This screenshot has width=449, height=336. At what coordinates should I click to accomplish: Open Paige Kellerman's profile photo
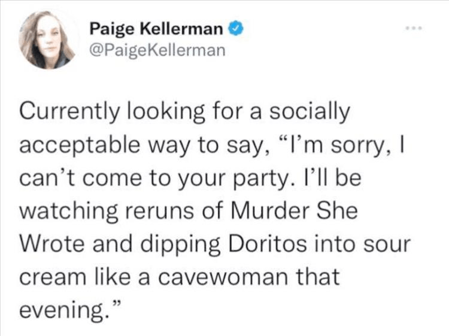click(47, 40)
